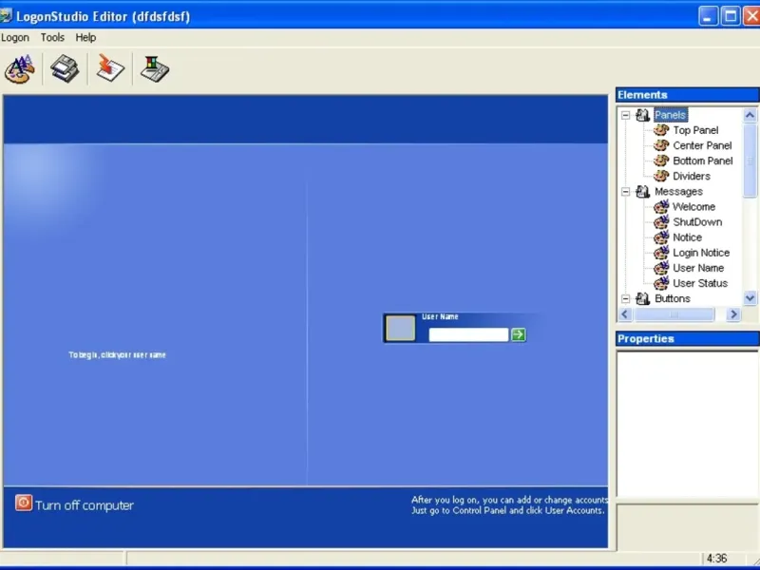This screenshot has height=570, width=760.
Task: Click the Elements panel header
Action: pos(687,94)
